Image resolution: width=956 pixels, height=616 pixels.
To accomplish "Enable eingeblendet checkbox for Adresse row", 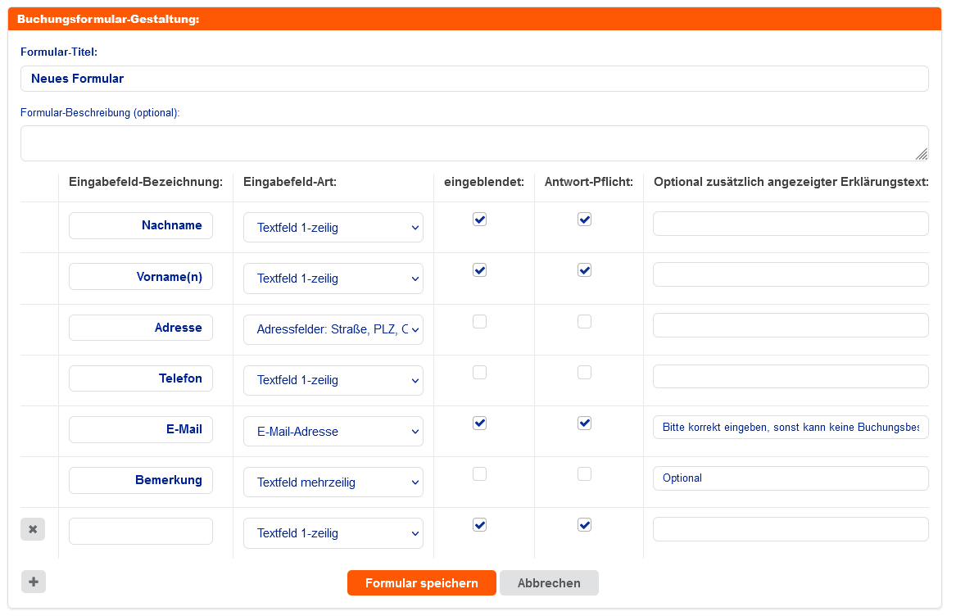I will (480, 322).
